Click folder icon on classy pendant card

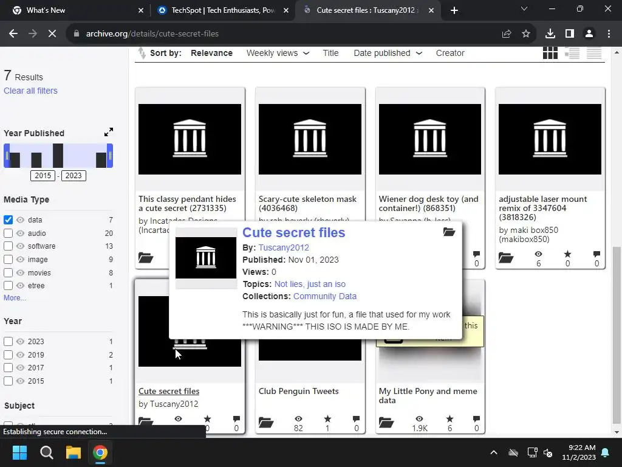(146, 258)
